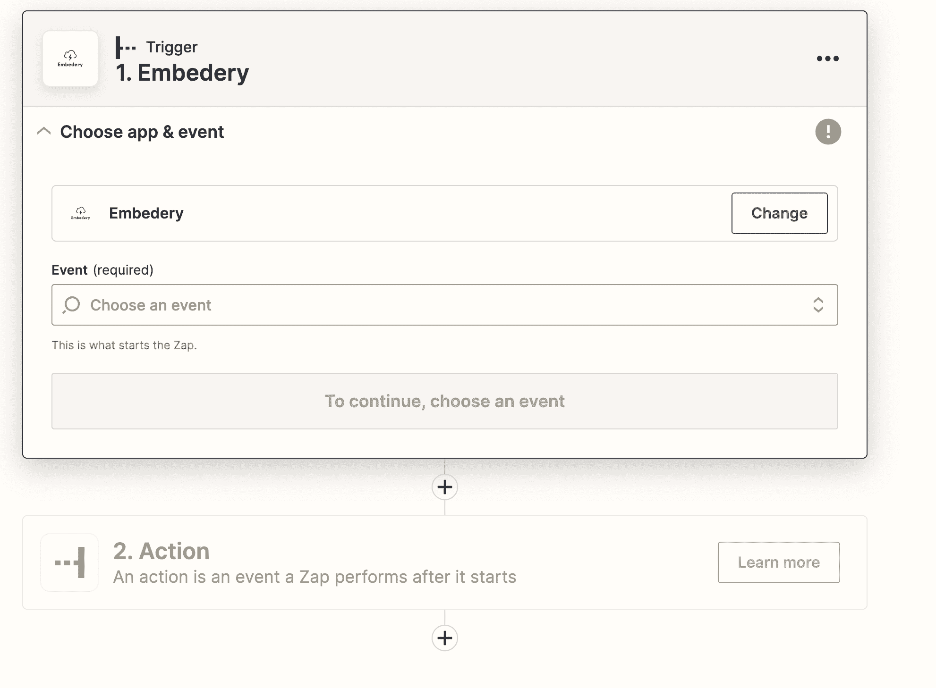This screenshot has width=936, height=688.
Task: Click the warning indicator icon
Action: pos(828,132)
